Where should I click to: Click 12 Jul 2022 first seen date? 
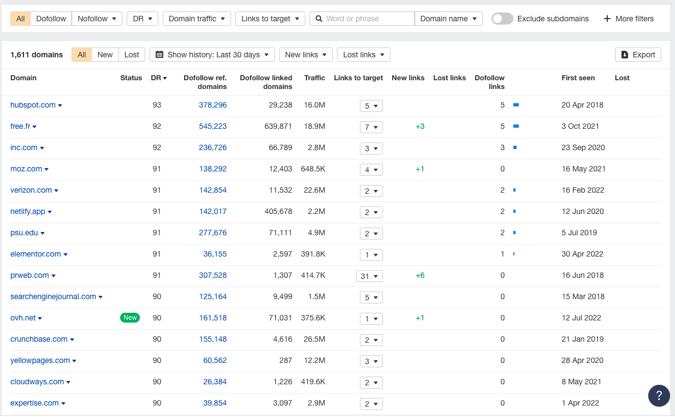click(x=581, y=318)
